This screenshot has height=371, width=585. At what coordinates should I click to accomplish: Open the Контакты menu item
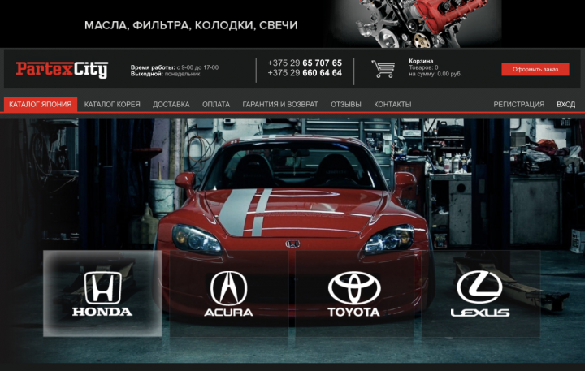(x=392, y=105)
